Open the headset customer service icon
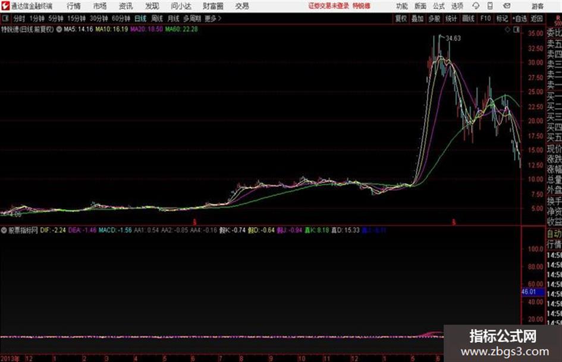This screenshot has width=562, height=362. click(x=476, y=6)
